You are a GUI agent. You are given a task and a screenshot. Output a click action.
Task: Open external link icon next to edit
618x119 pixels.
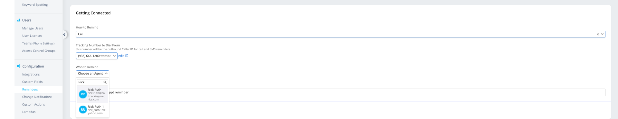click(x=127, y=56)
